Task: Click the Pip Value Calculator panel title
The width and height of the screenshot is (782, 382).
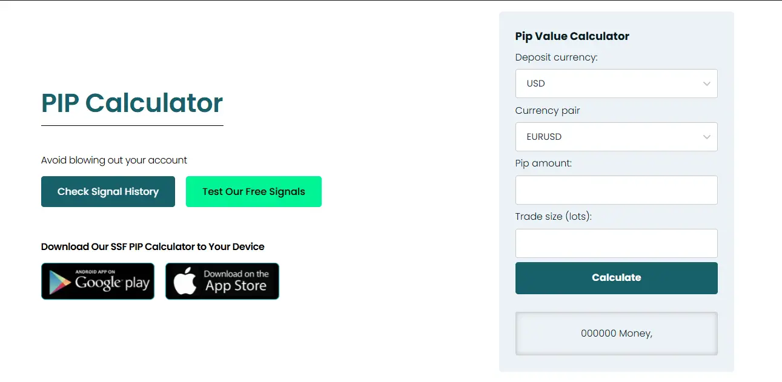Action: pyautogui.click(x=572, y=36)
